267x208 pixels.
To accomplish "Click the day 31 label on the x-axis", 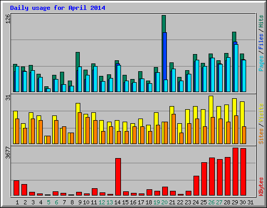I will tap(250, 202).
